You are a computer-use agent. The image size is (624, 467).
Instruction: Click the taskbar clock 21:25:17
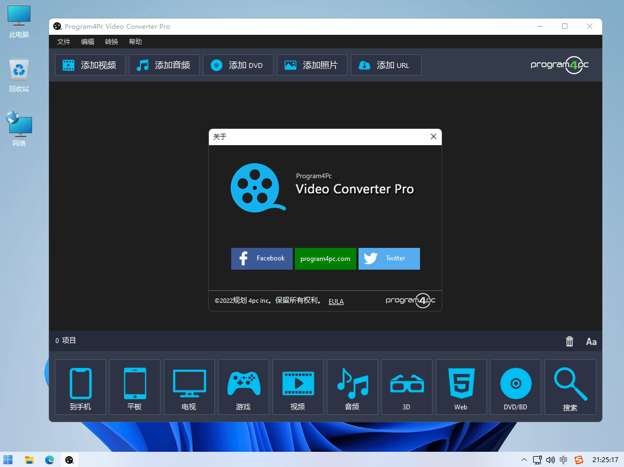pyautogui.click(x=606, y=460)
